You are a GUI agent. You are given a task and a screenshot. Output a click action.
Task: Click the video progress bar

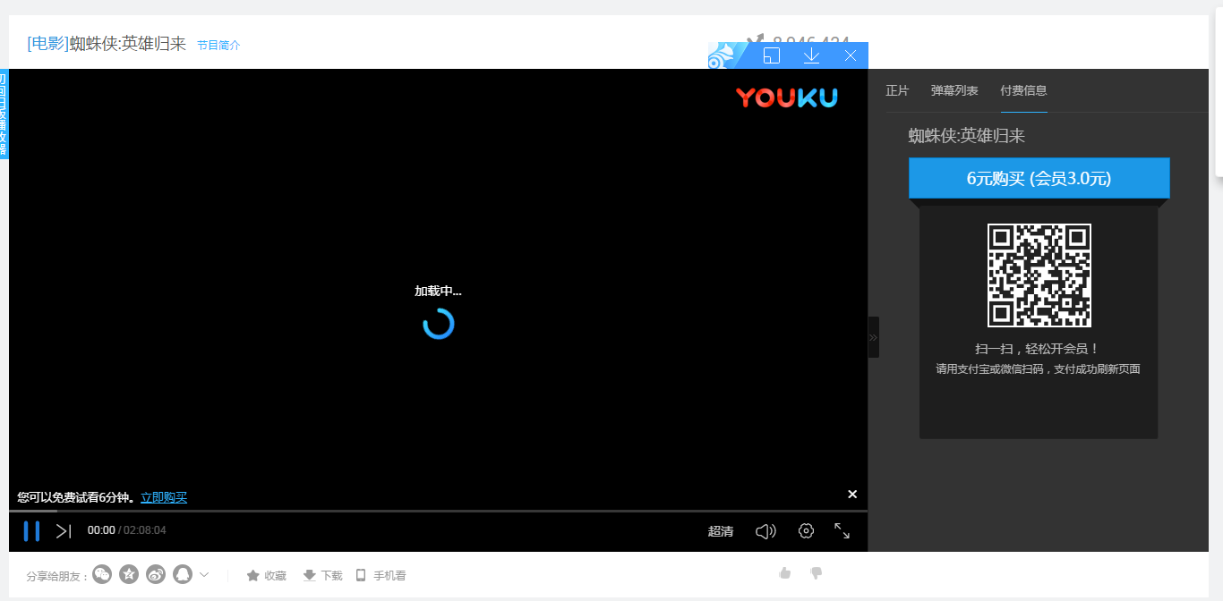coord(438,512)
